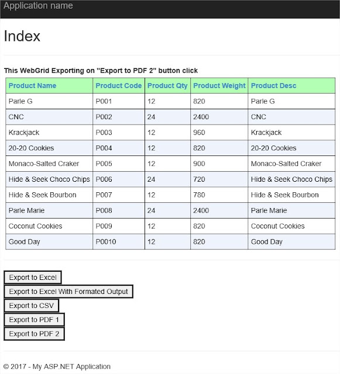
Task: Select the P002 product code cell
Action: point(119,117)
